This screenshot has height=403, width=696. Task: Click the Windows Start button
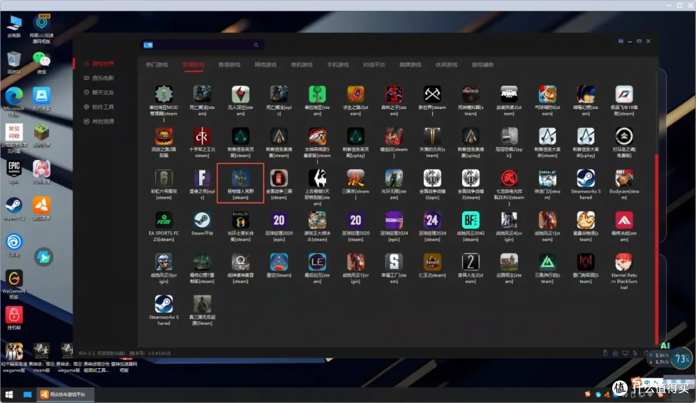pos(9,394)
